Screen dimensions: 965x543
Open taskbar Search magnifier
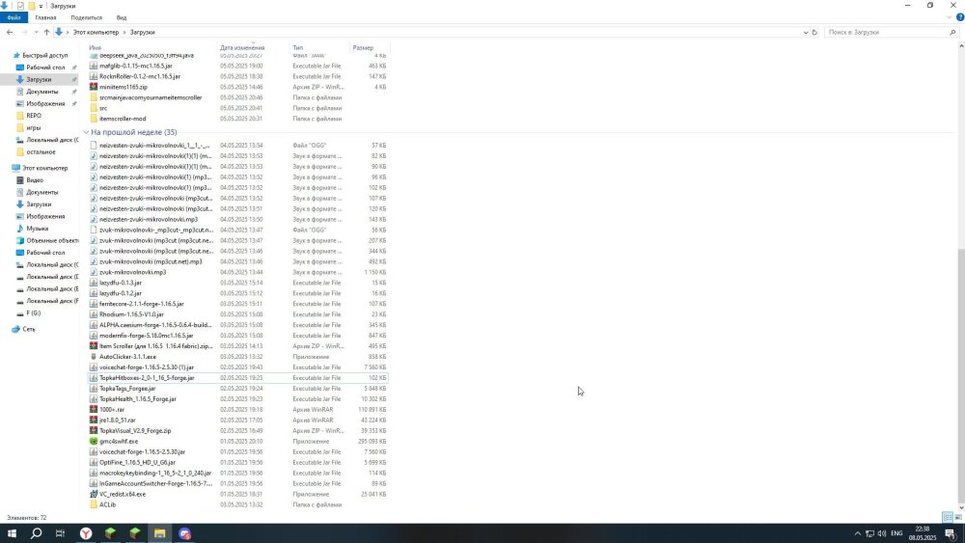coord(36,533)
